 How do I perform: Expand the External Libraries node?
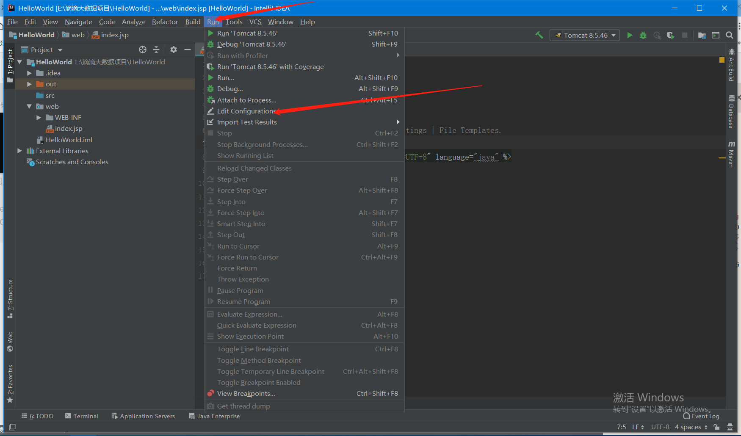(x=19, y=151)
